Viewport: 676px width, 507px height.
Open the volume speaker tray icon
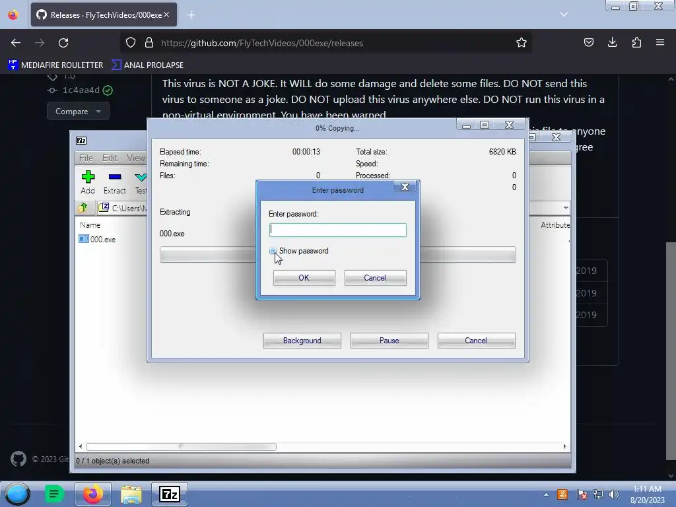pyautogui.click(x=614, y=494)
